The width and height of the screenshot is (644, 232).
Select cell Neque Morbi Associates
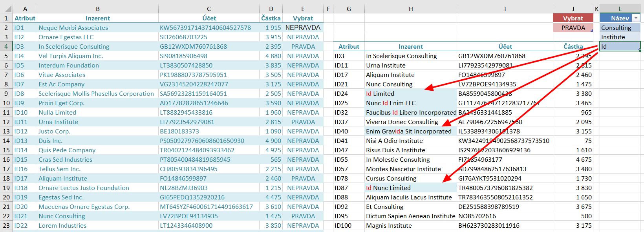click(98, 27)
